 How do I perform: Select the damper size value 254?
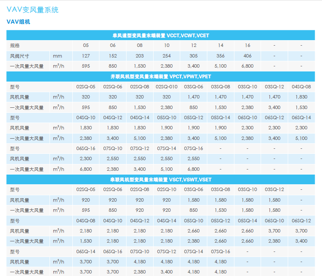coord(167,56)
